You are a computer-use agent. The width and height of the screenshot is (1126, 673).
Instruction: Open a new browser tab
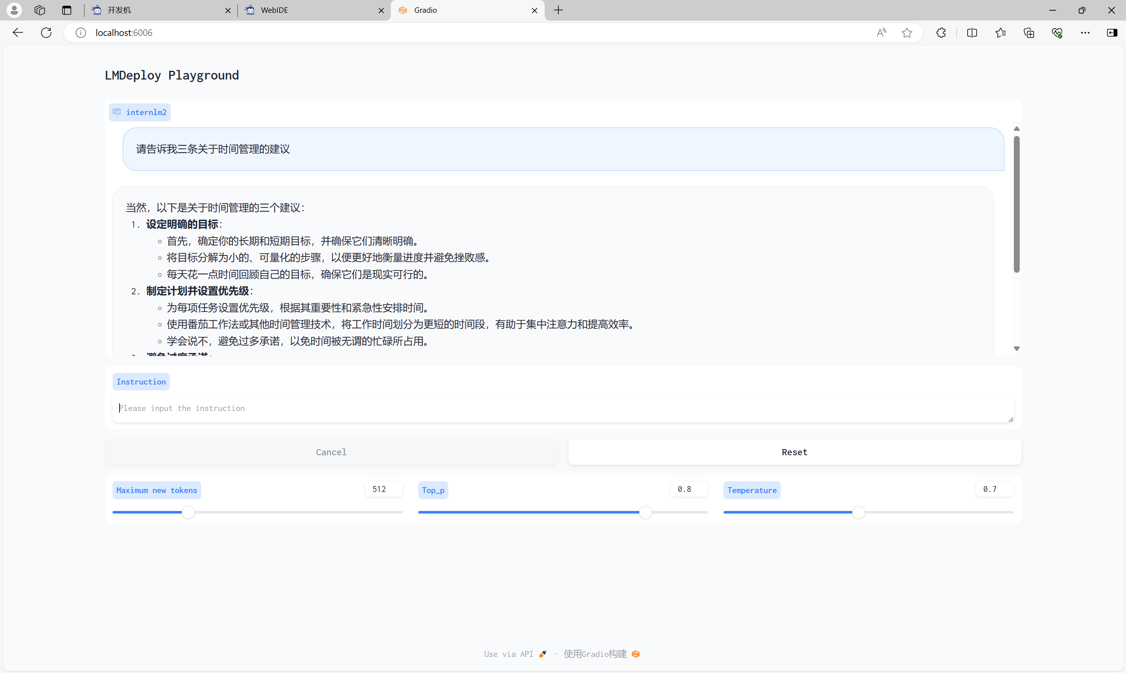tap(558, 10)
